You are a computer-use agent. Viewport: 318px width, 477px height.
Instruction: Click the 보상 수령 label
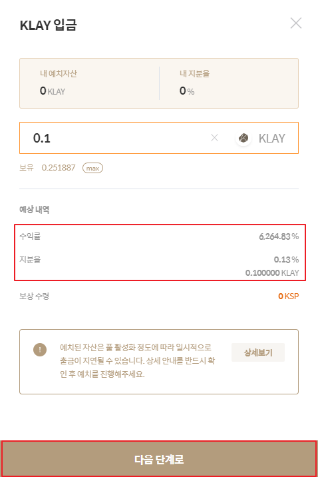35,296
